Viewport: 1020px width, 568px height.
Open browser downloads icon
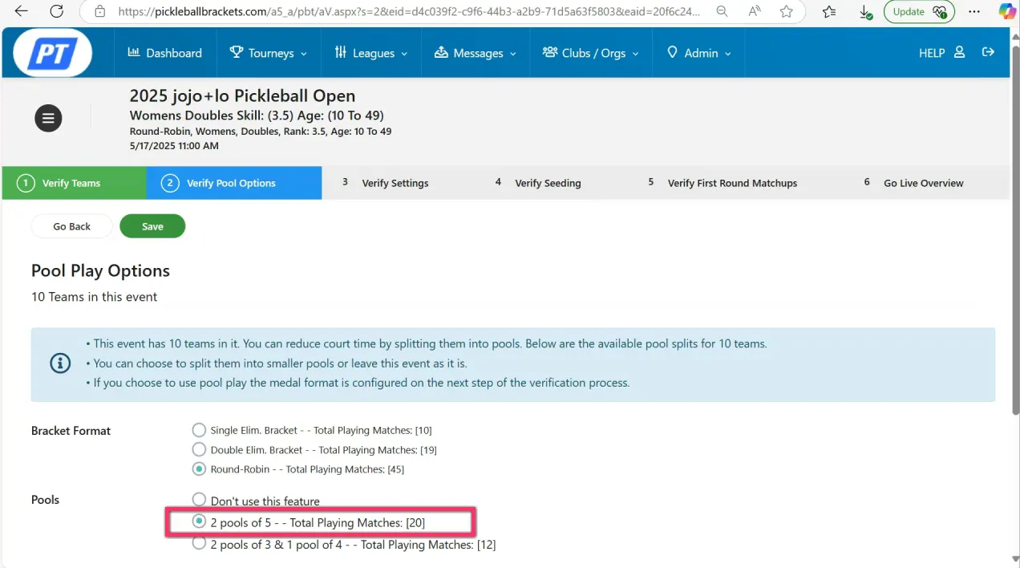pyautogui.click(x=865, y=12)
